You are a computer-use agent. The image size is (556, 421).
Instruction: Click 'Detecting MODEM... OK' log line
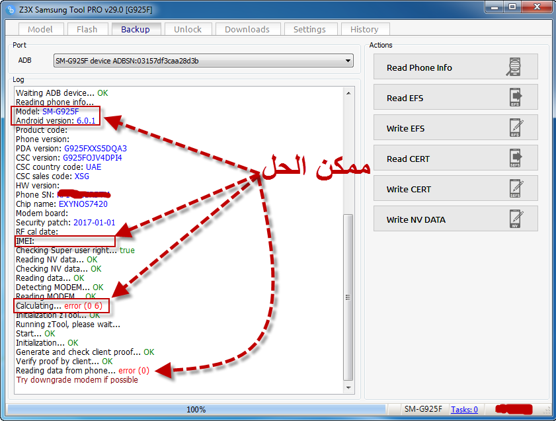point(60,287)
